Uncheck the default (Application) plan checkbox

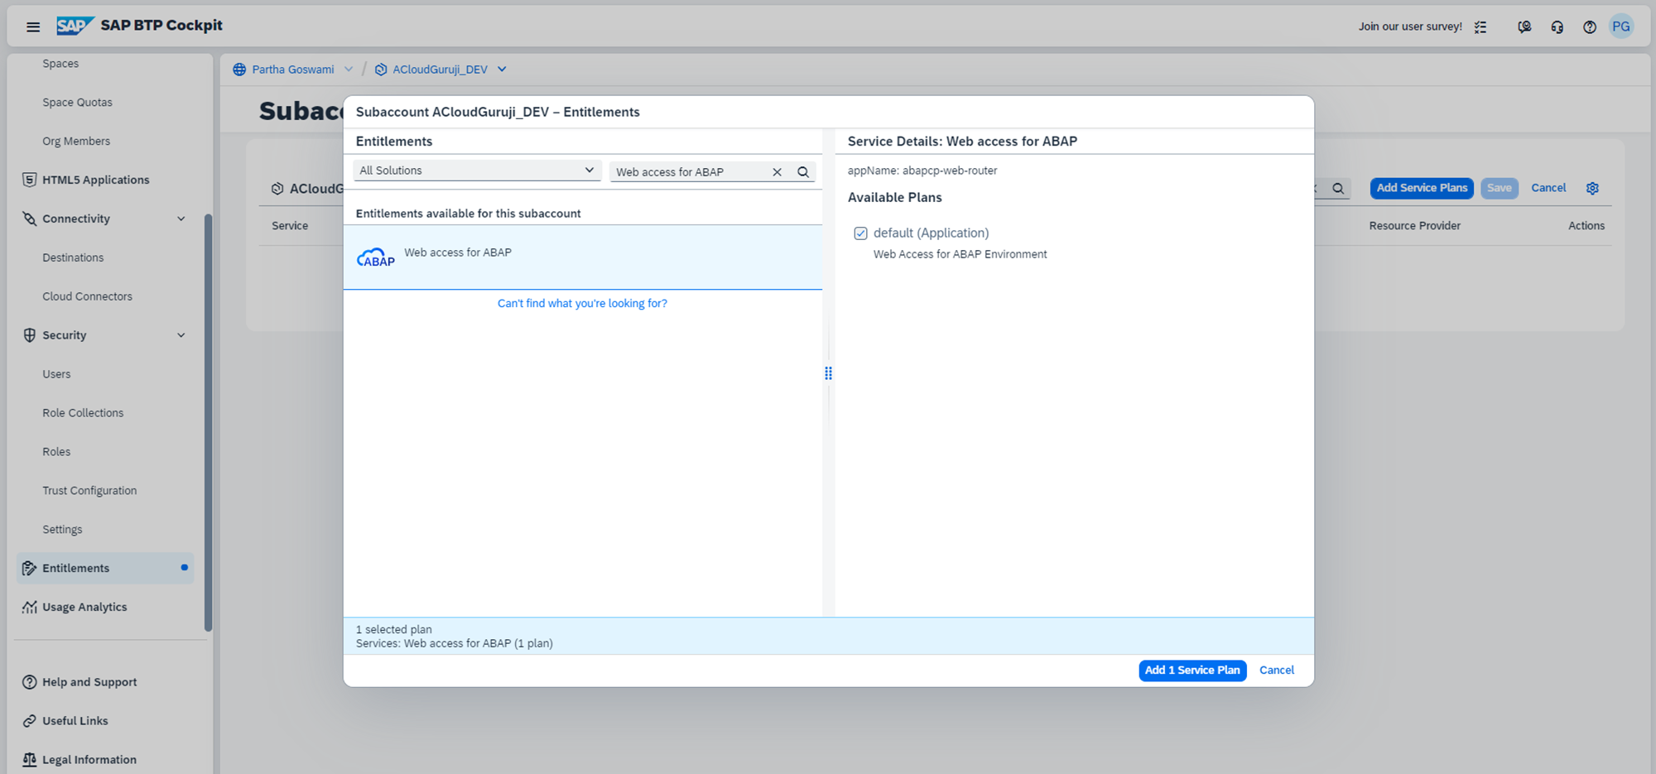click(x=860, y=233)
